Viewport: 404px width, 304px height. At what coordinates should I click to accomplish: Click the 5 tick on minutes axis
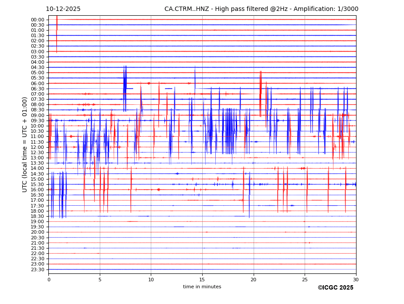pos(100,280)
